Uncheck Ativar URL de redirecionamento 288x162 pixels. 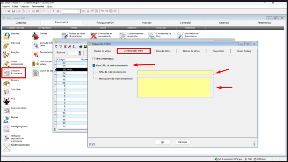point(94,65)
